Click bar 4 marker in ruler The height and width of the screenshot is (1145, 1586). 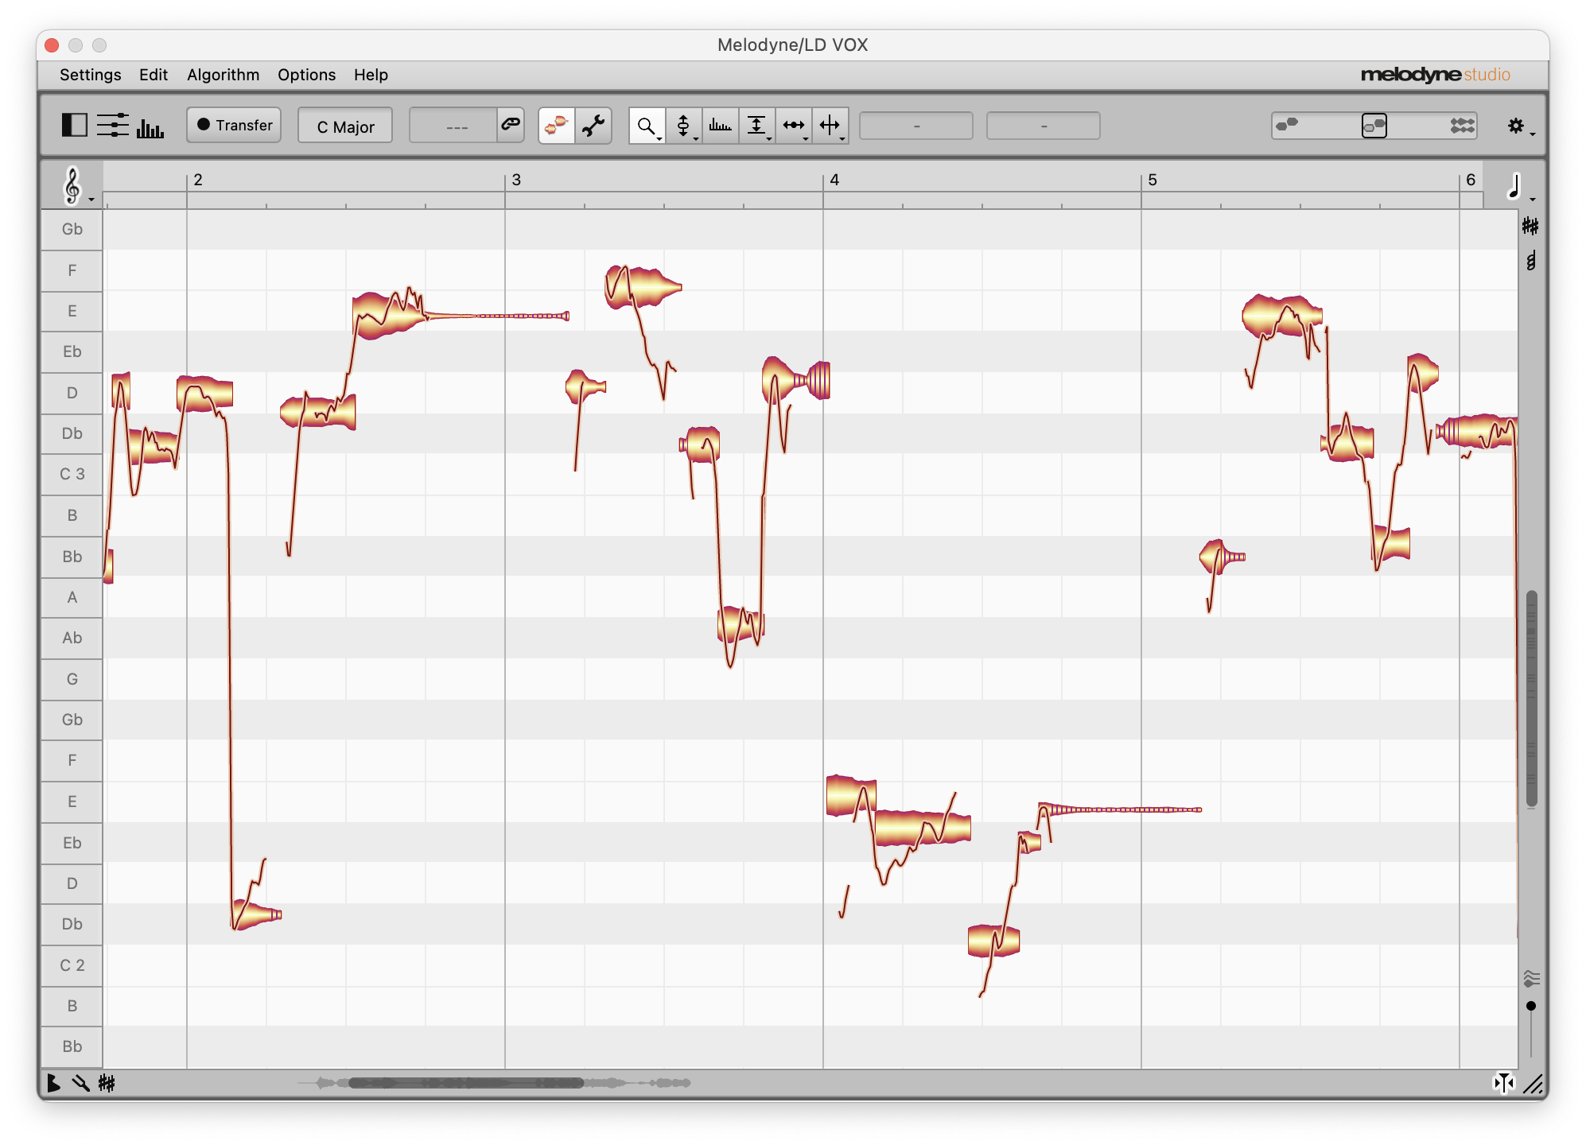834,180
